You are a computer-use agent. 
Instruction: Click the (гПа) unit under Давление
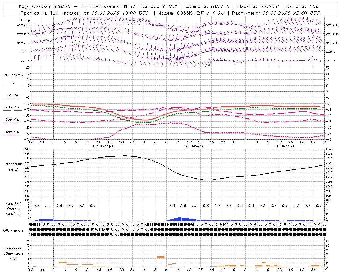13,170
